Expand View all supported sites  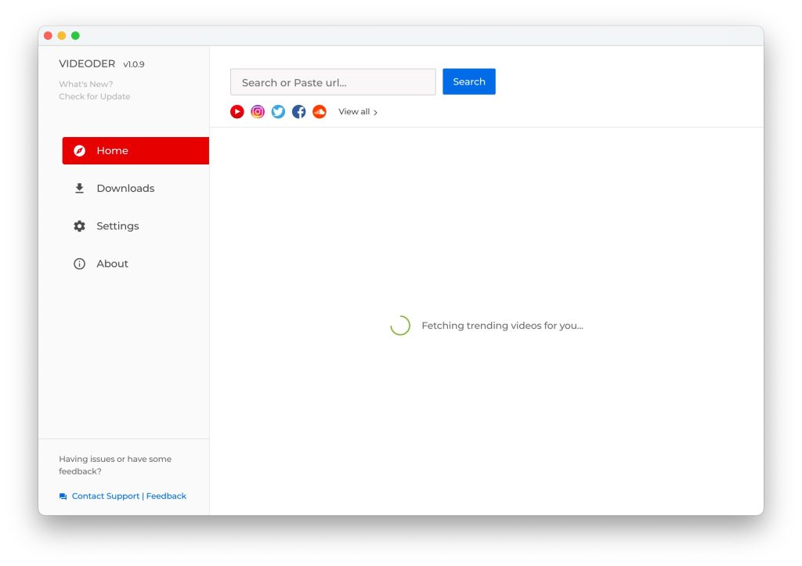[x=357, y=111]
